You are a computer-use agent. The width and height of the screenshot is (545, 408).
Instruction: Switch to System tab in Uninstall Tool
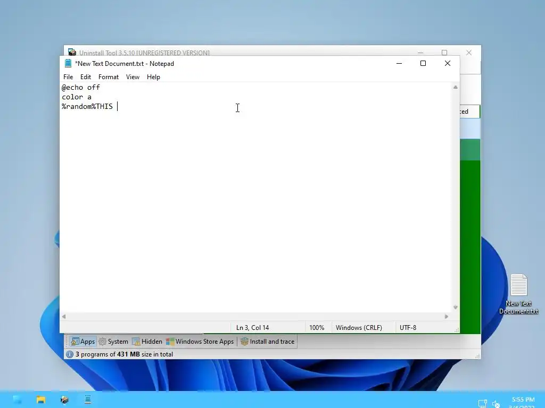(113, 342)
